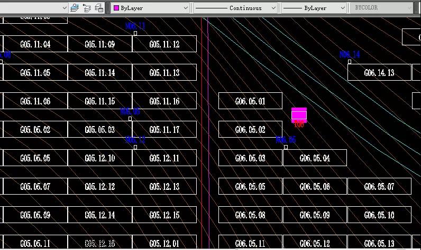The height and width of the screenshot is (250, 421).
Task: Click the node marker above G06.14.13
Action: [x=350, y=62]
